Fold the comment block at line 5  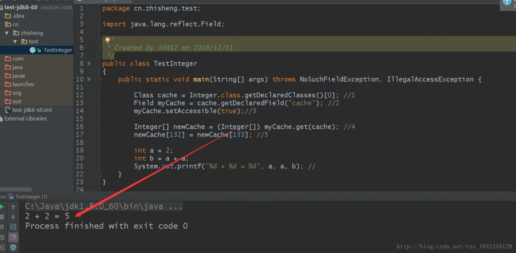point(100,40)
